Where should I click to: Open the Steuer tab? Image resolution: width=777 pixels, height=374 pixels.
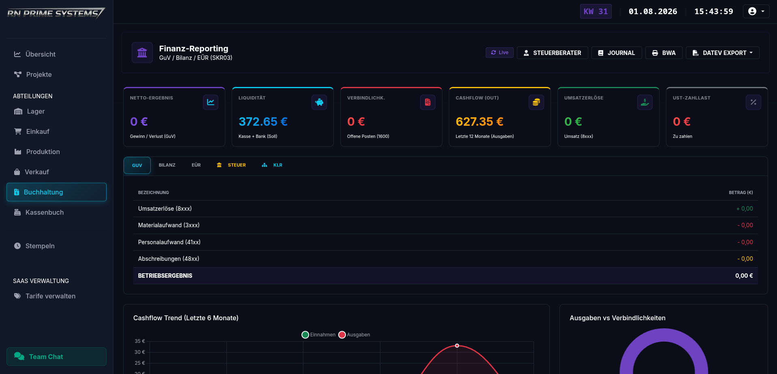231,165
